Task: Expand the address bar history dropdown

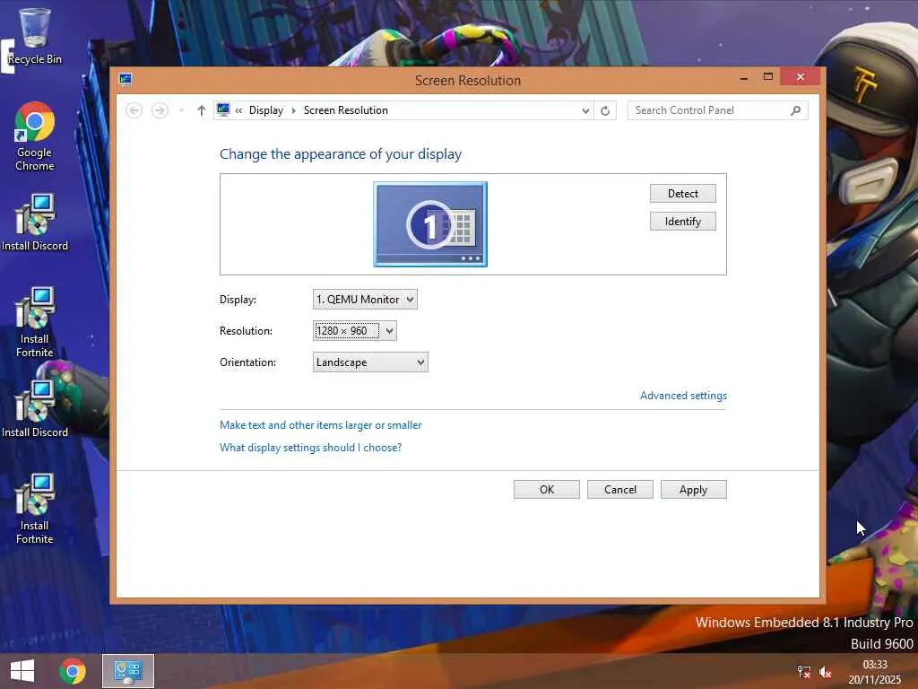Action: pos(585,110)
